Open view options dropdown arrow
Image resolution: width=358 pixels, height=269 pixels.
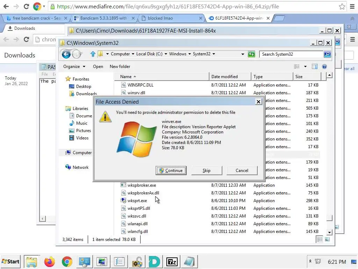coord(305,67)
